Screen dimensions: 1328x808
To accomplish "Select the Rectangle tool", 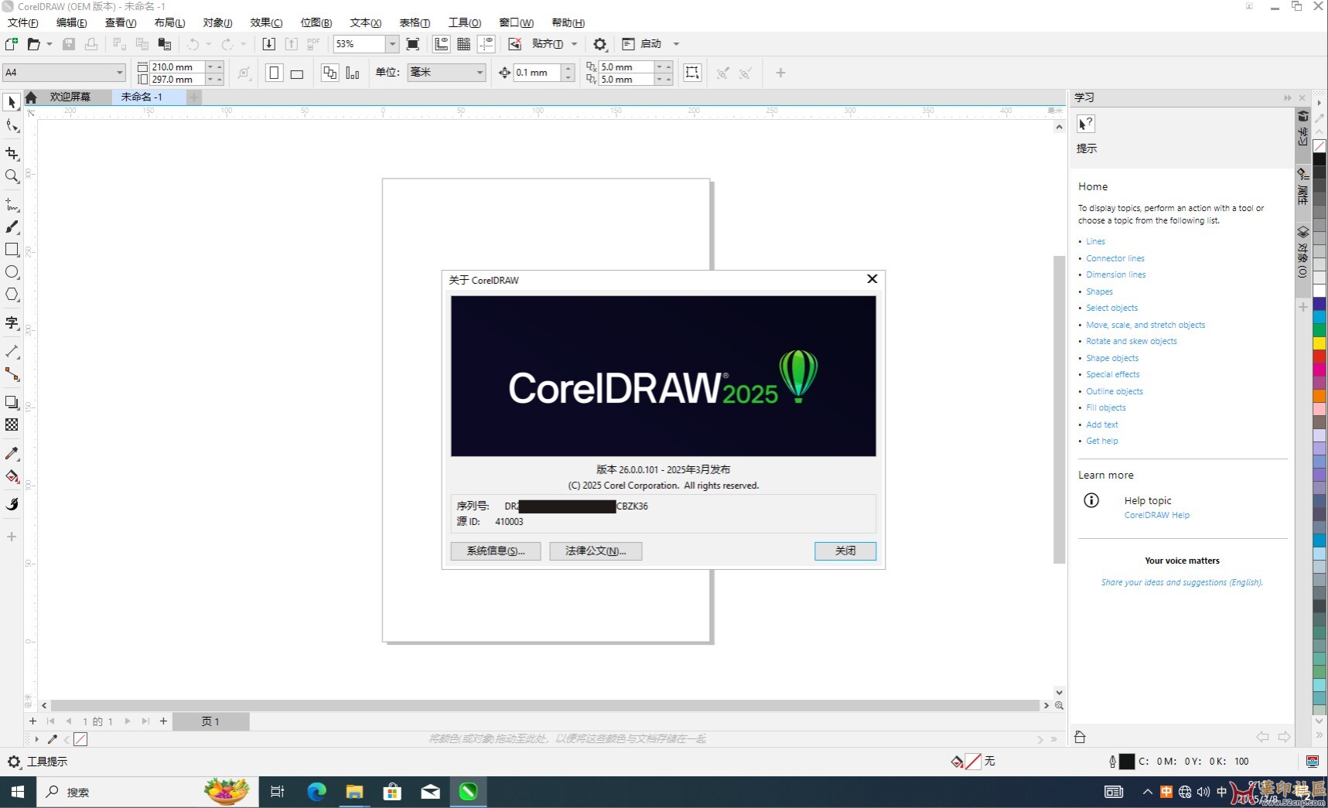I will tap(12, 250).
